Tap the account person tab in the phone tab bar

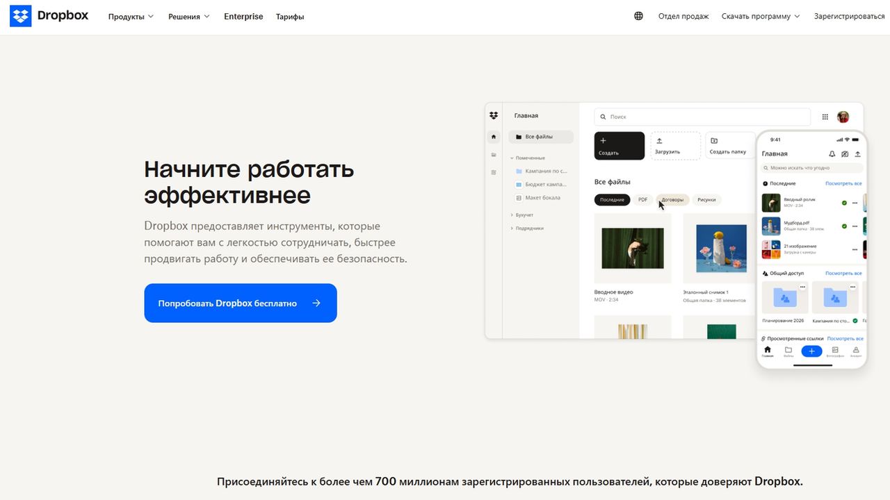(x=856, y=351)
